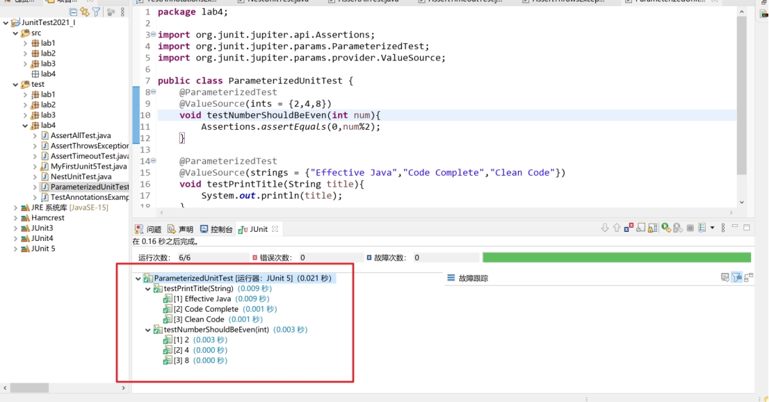Click the Show Next Failed Test arrow icon

pos(605,228)
